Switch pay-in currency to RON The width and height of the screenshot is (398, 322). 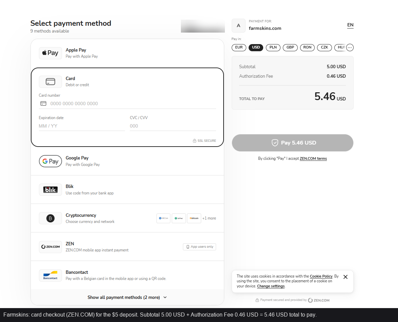pyautogui.click(x=307, y=47)
